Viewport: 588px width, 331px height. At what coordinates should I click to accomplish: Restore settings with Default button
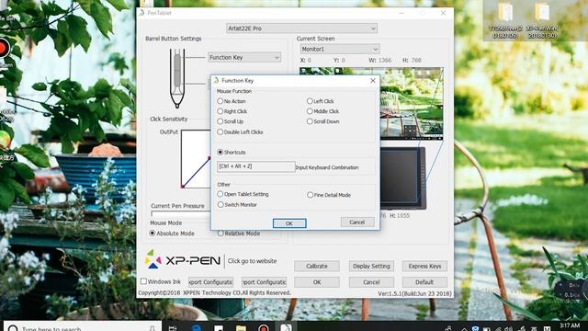point(424,282)
